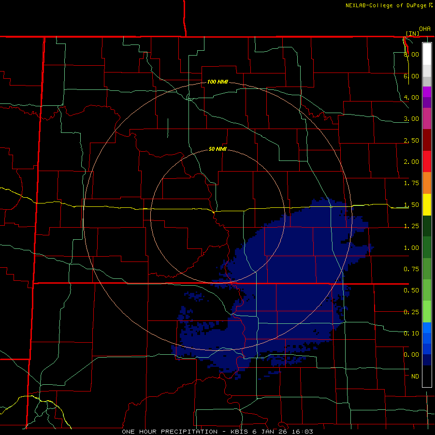Click the ND legend label

[x=415, y=377]
